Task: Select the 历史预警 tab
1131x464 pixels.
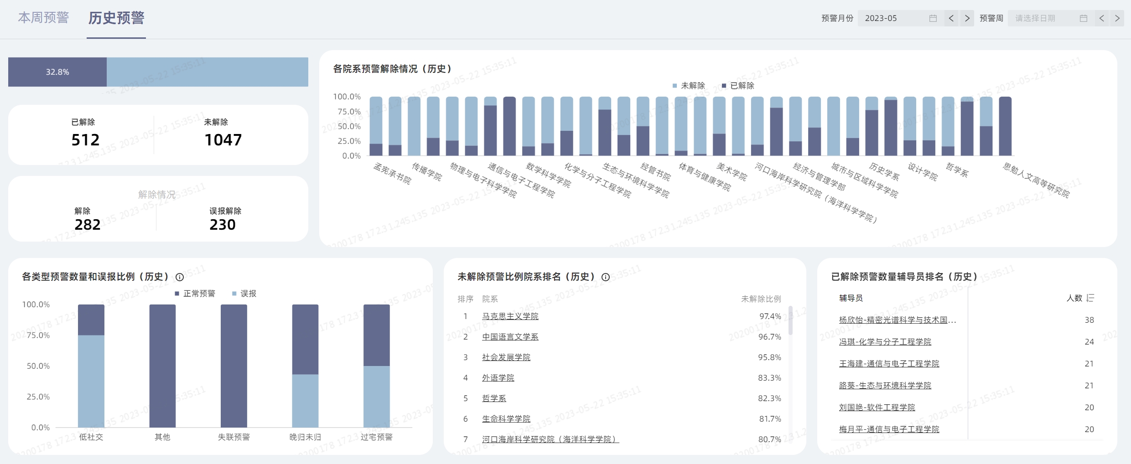Action: click(x=116, y=18)
